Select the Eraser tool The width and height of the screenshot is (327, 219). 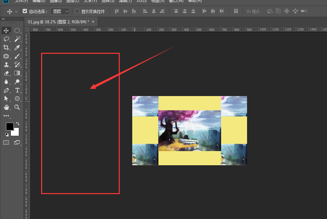click(x=6, y=73)
